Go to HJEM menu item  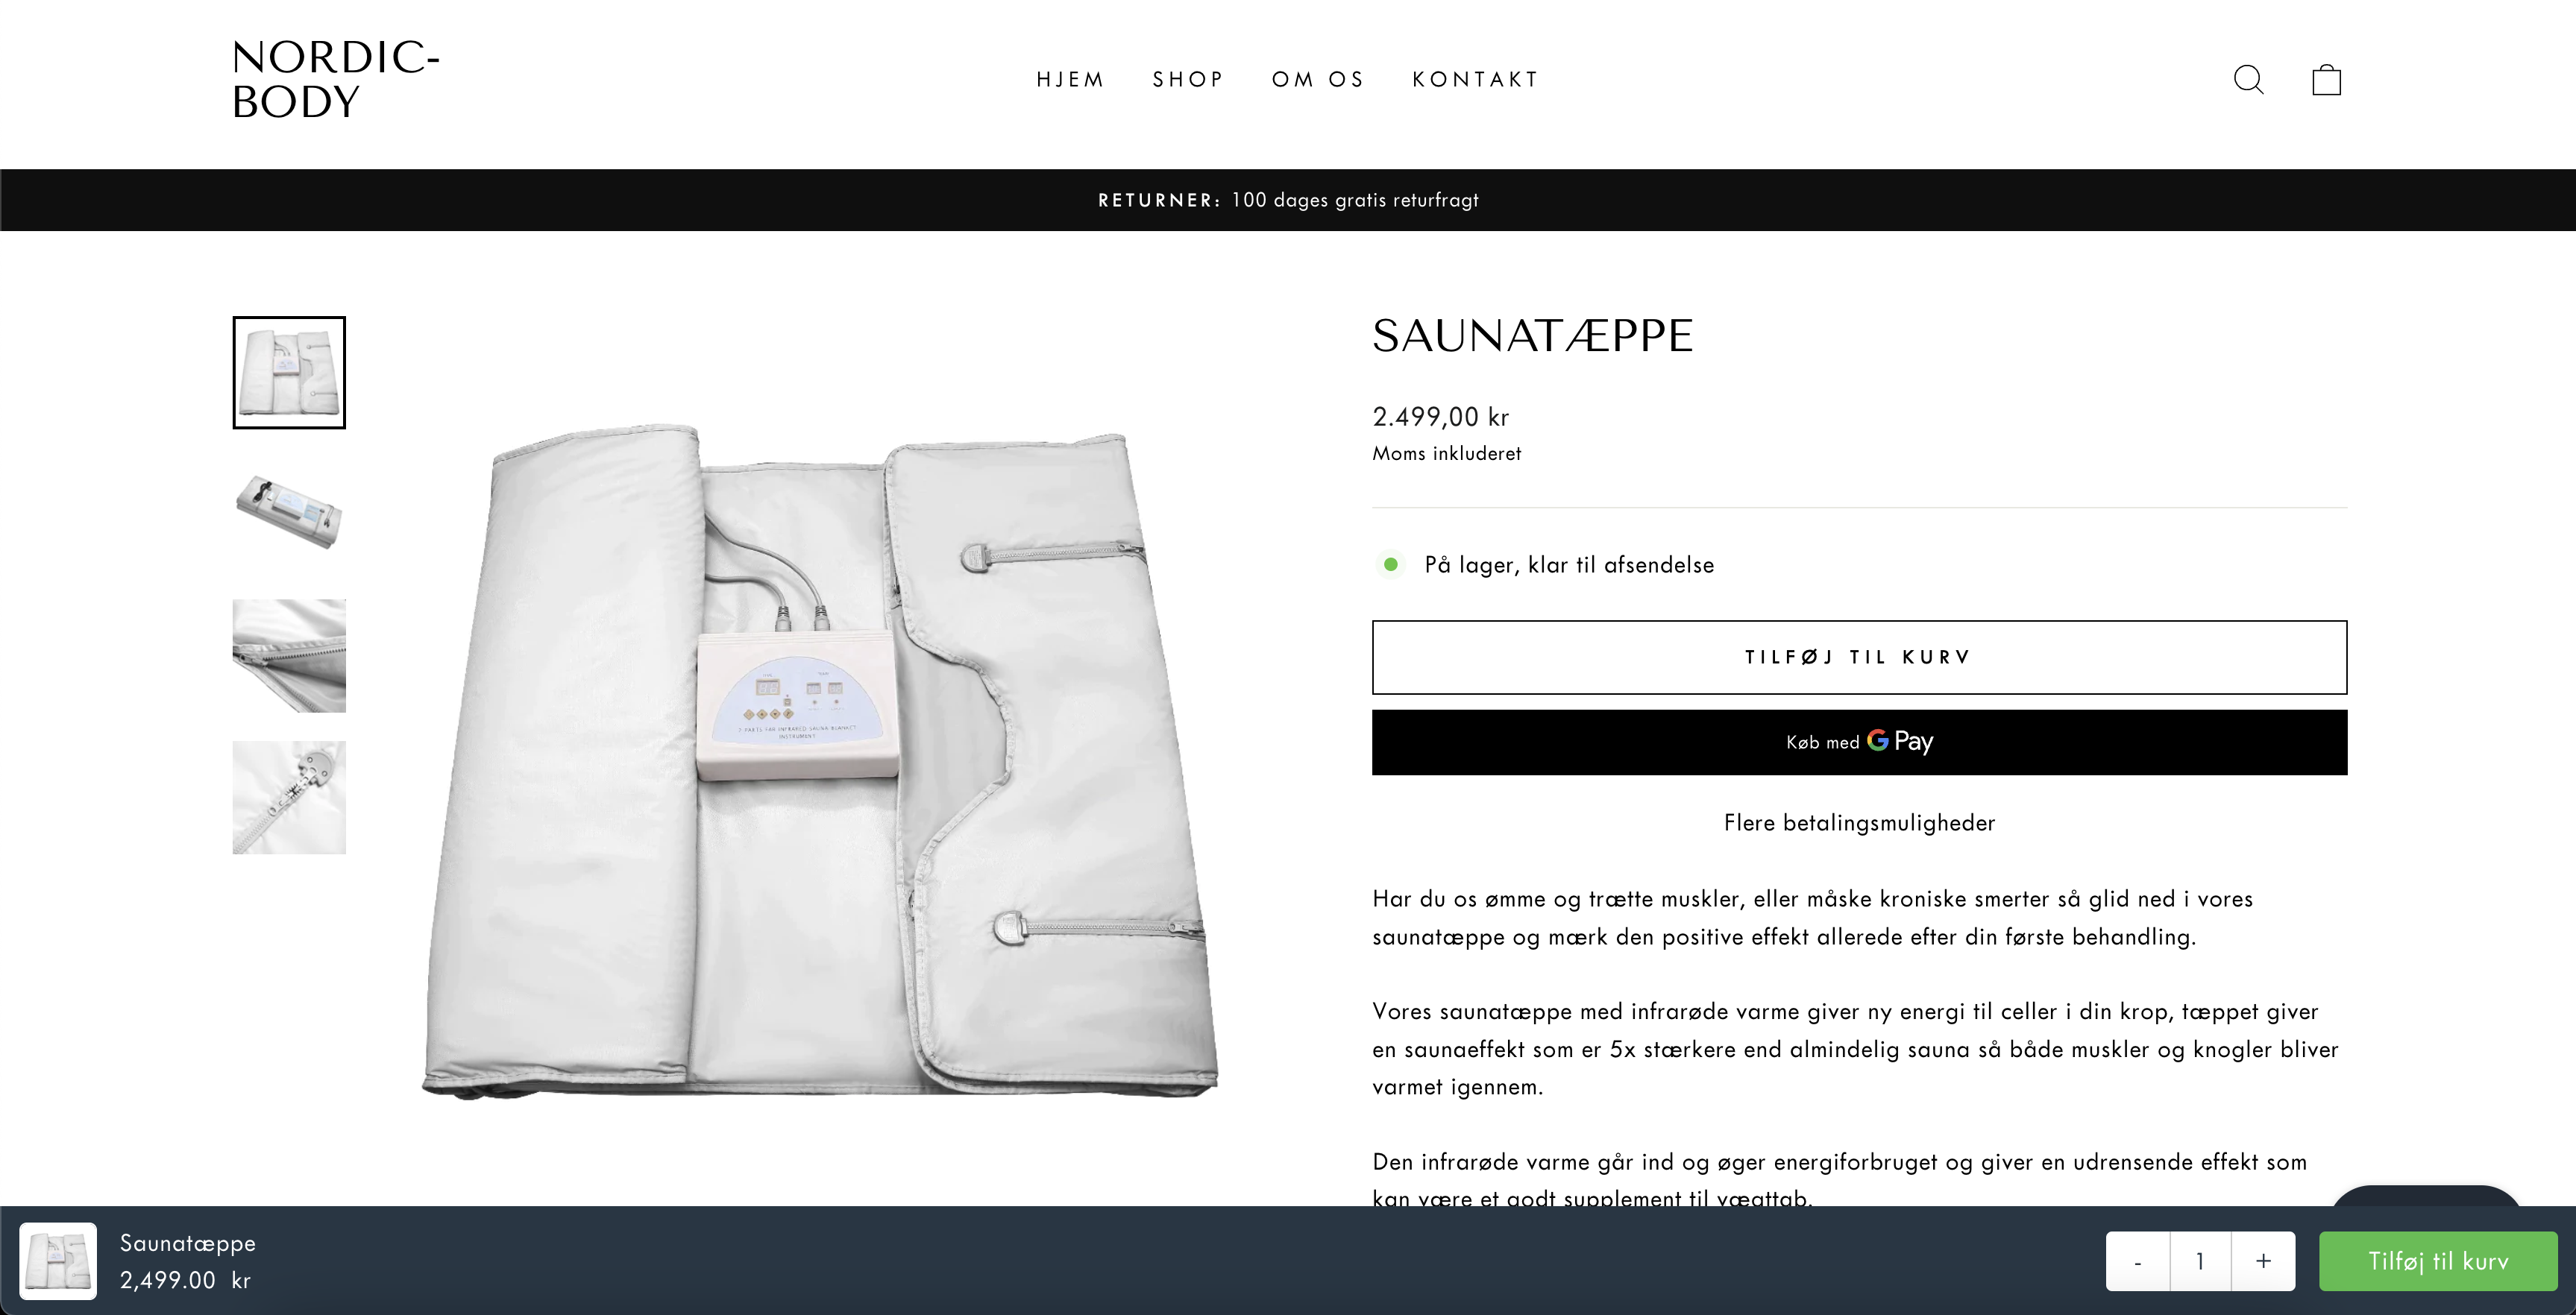coord(1070,80)
